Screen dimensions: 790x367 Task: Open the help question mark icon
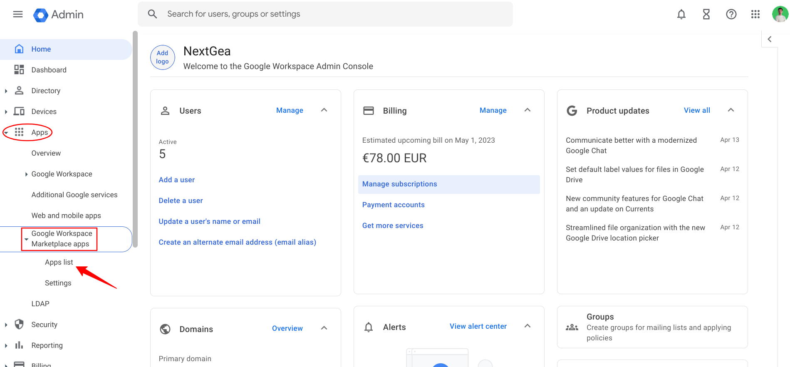(x=731, y=15)
